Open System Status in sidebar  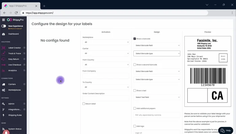(15, 129)
